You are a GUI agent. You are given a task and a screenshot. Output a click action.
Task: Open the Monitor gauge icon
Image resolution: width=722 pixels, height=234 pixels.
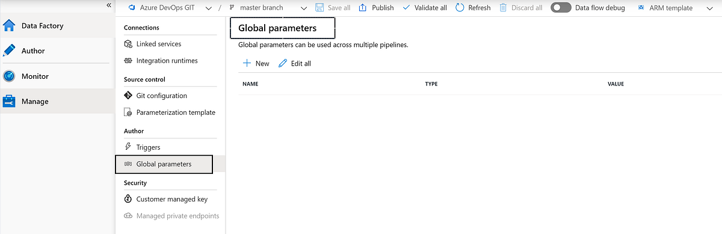tap(9, 76)
